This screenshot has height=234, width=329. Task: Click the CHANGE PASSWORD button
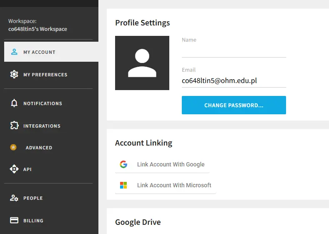[234, 105]
